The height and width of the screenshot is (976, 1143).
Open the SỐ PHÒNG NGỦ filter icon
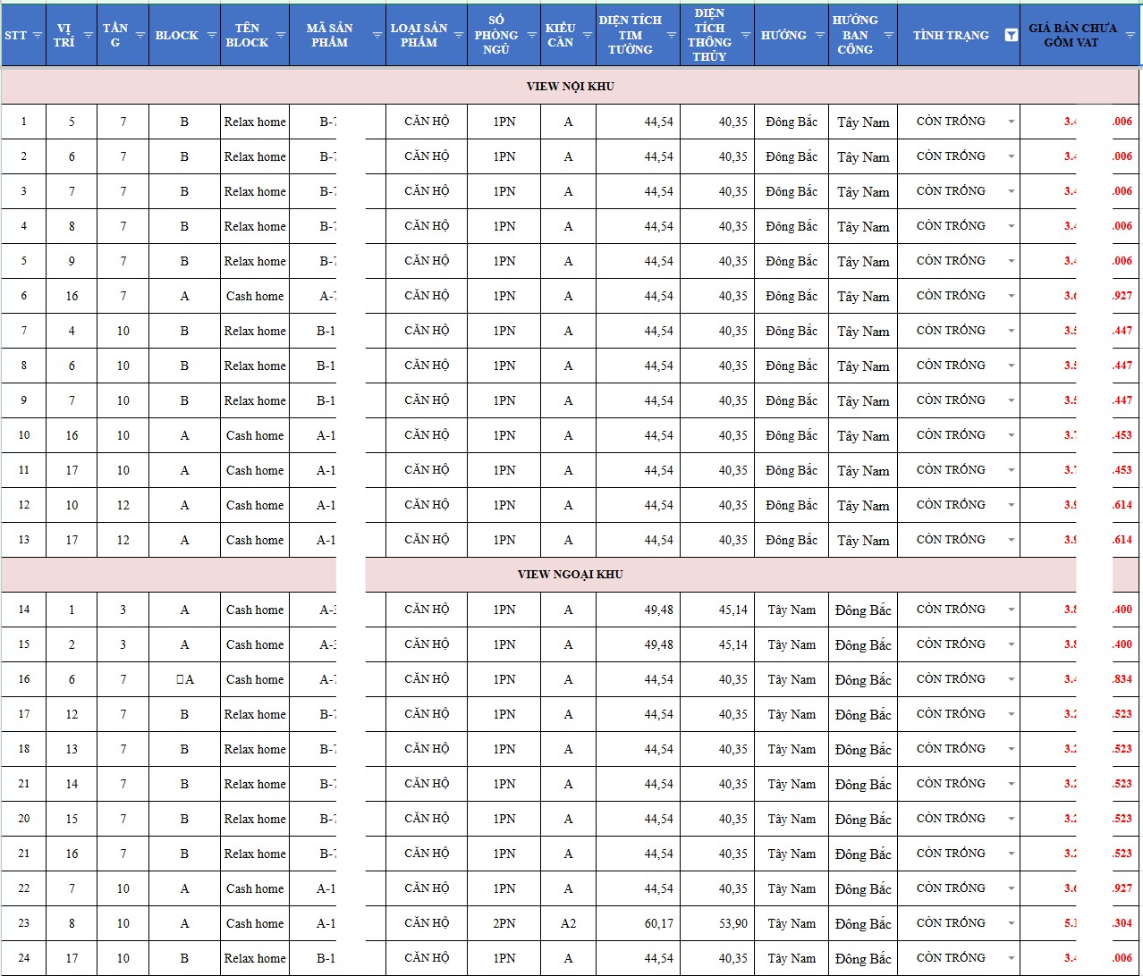pos(531,36)
